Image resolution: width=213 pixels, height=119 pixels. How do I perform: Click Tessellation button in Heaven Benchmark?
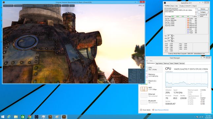(40, 6)
